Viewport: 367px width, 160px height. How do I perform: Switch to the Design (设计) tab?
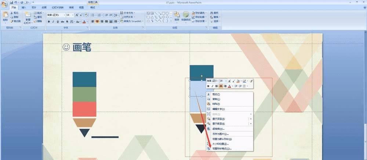click(x=34, y=7)
